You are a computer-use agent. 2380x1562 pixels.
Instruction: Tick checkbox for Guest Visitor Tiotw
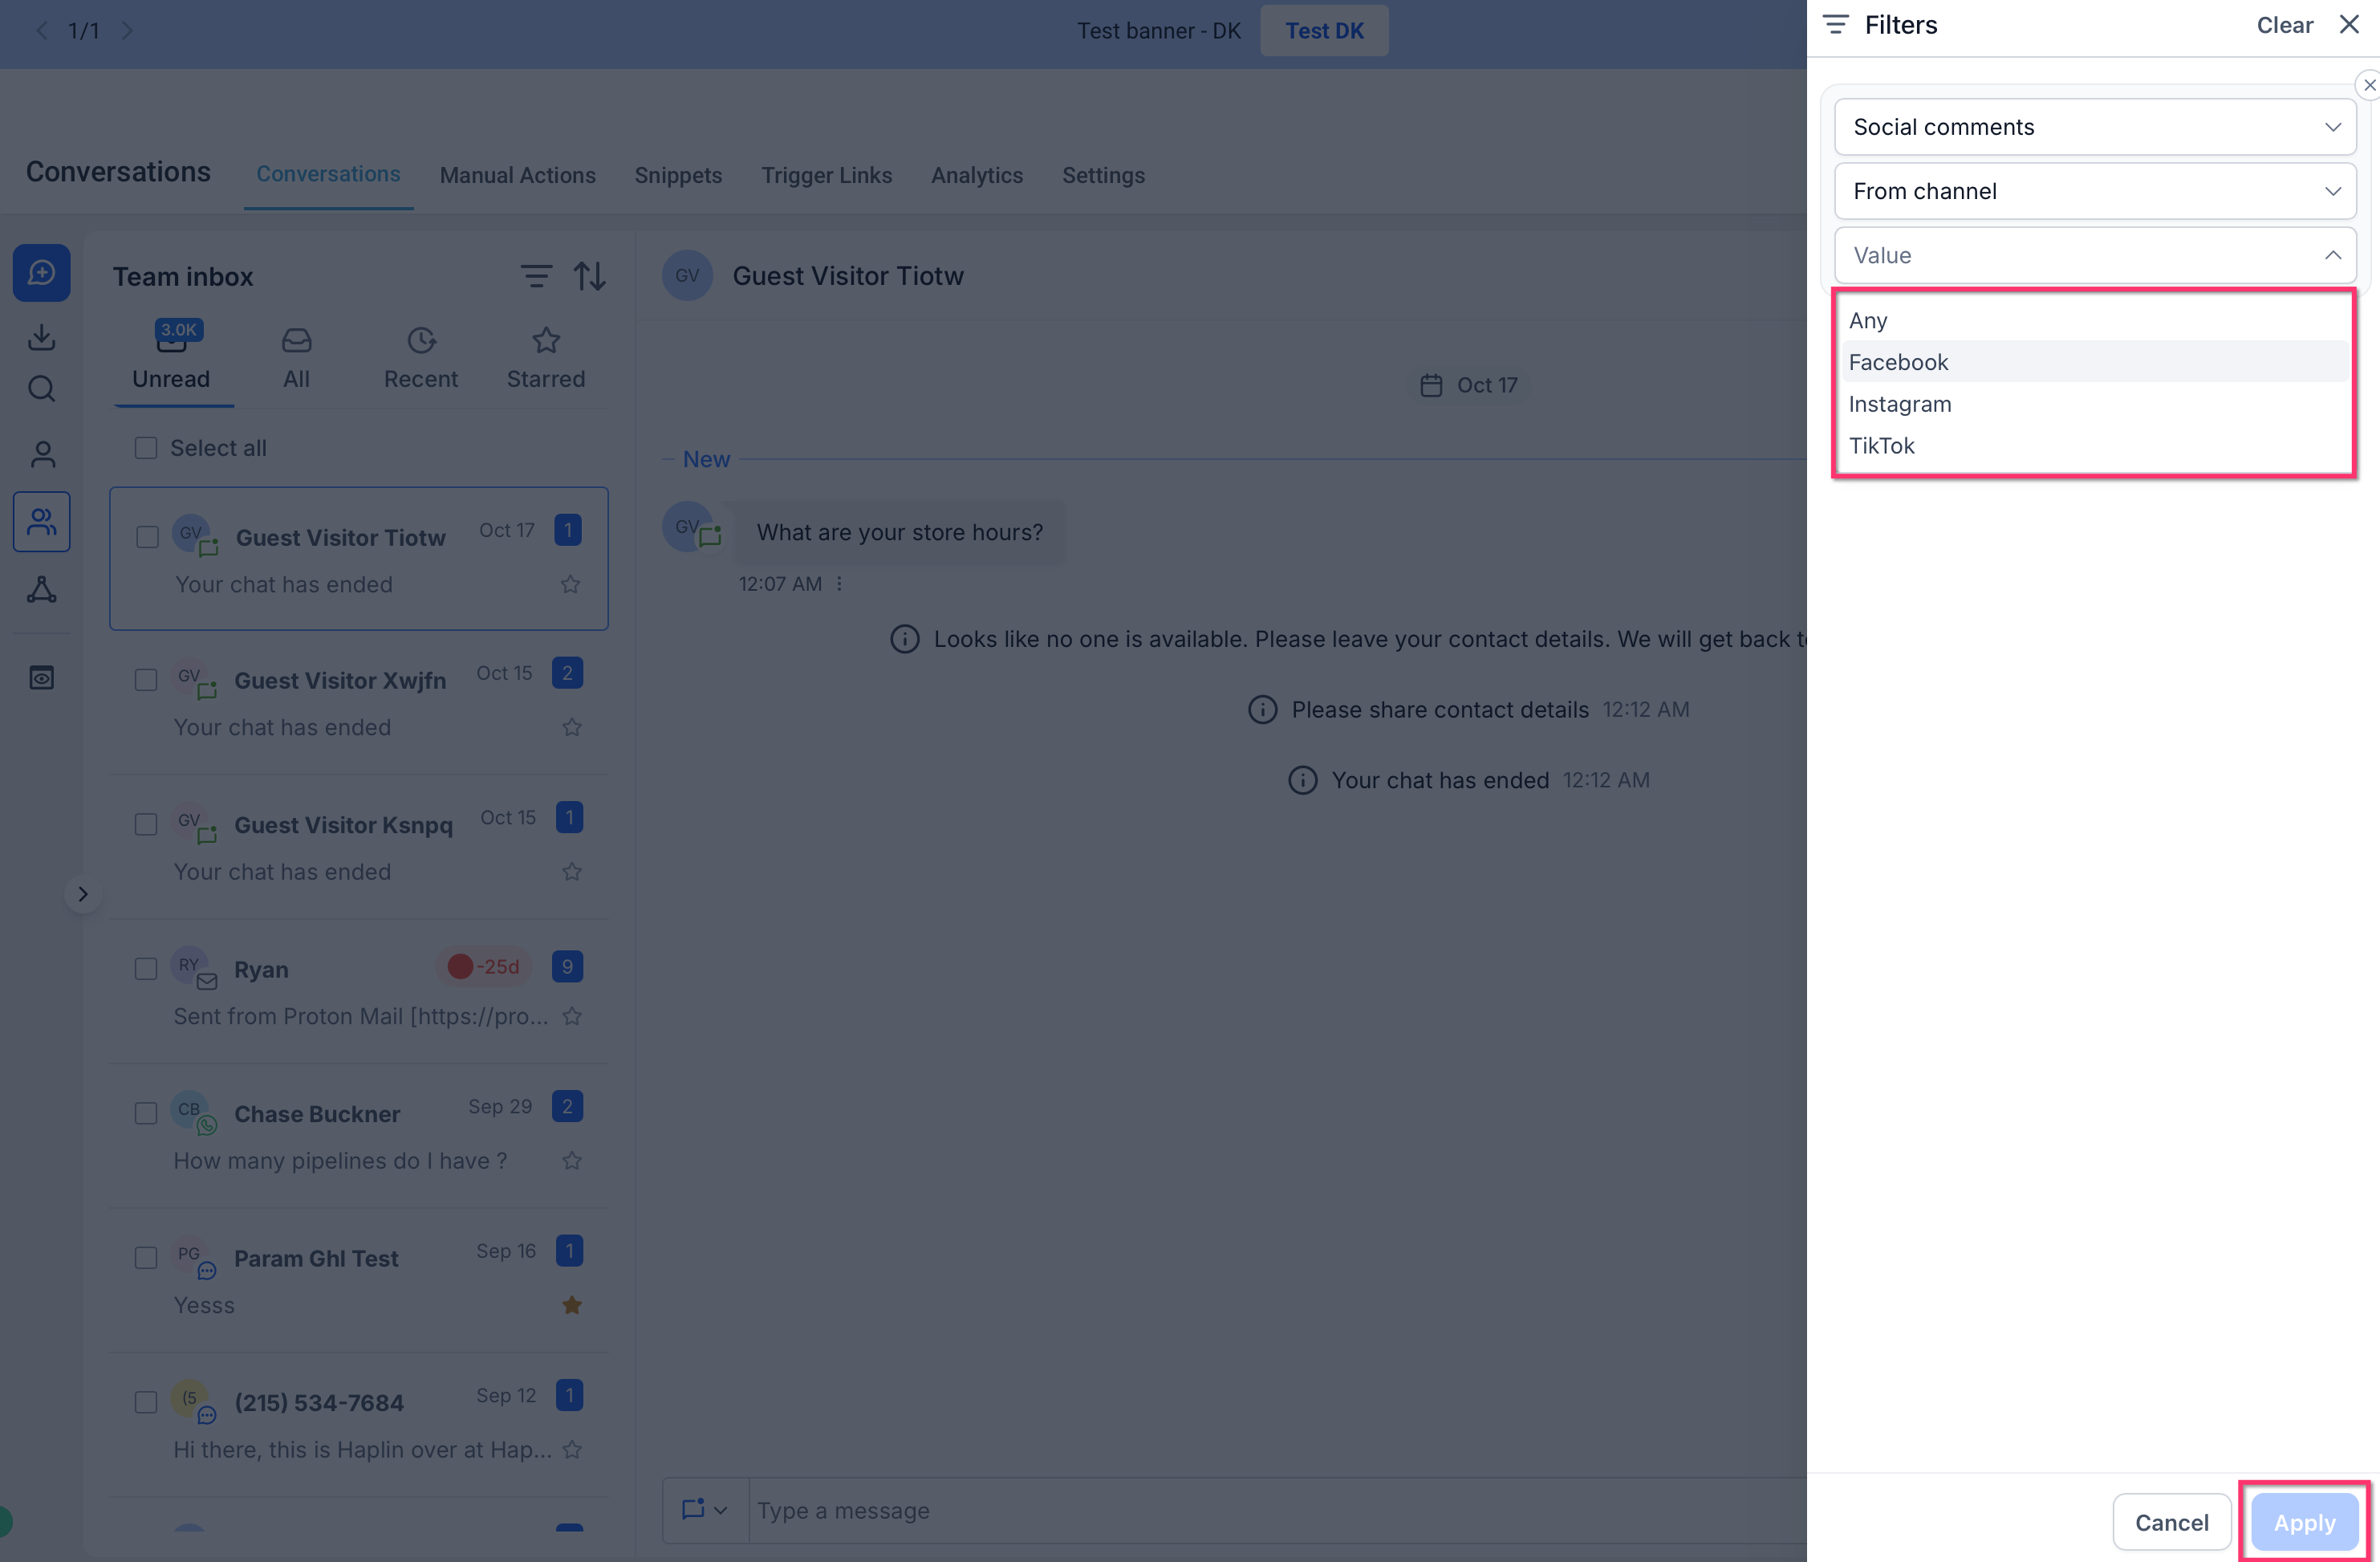point(147,537)
